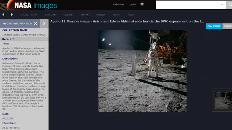
Task: Click the date 07/20/69
Action: 8,118
